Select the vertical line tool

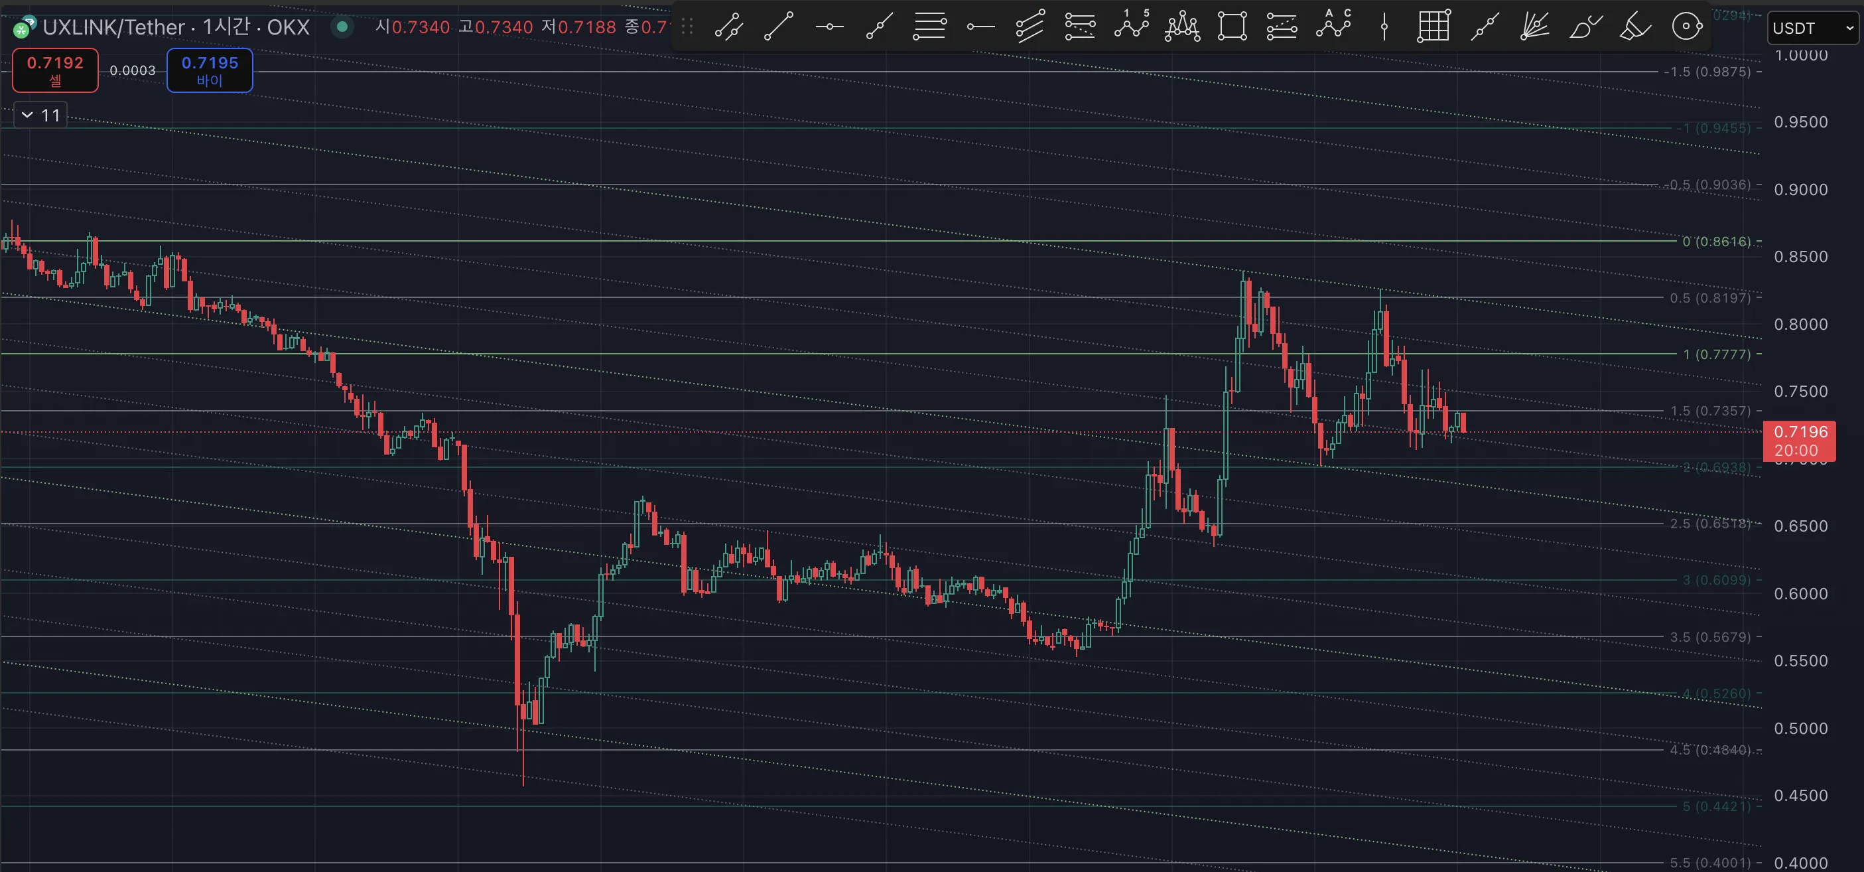click(1384, 27)
